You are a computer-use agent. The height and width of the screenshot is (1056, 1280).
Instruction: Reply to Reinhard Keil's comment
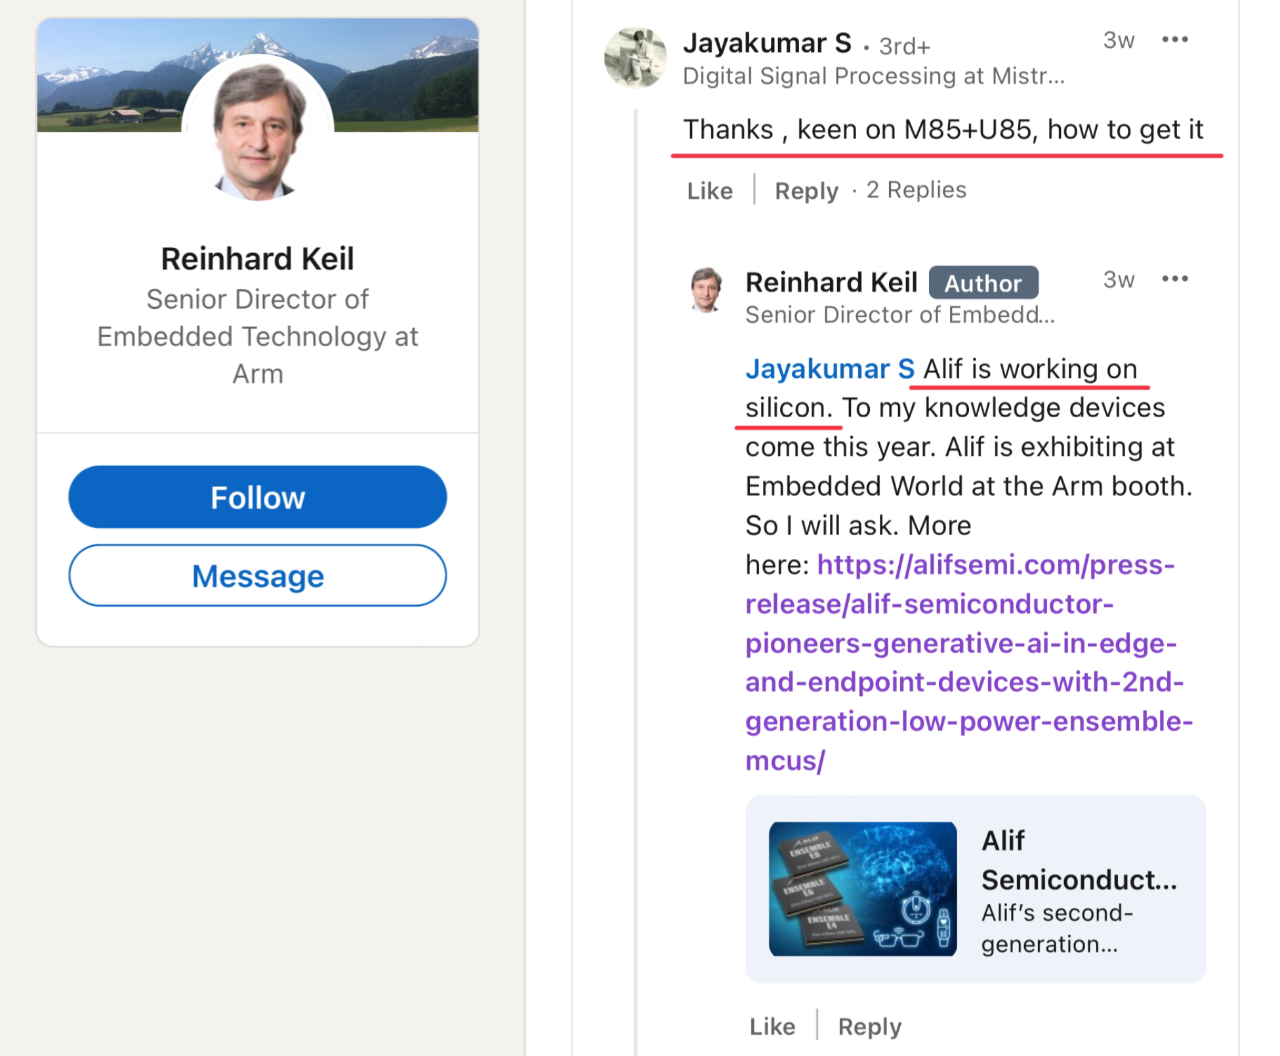tap(870, 1026)
